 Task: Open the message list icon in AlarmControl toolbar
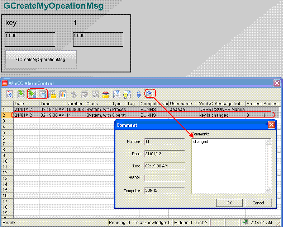click(10, 94)
